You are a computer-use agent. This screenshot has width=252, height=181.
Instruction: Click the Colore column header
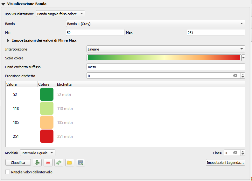click(47, 84)
